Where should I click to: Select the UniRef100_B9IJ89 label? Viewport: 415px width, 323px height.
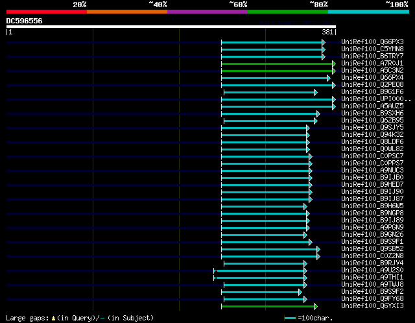click(372, 221)
